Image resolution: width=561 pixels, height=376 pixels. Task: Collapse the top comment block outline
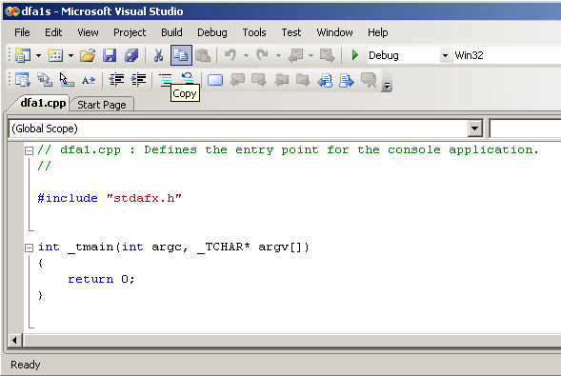click(29, 150)
